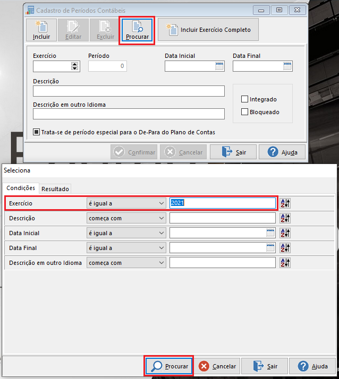This screenshot has width=339, height=379.
Task: Open the Data Final condition operator dropdown
Action: 126,248
